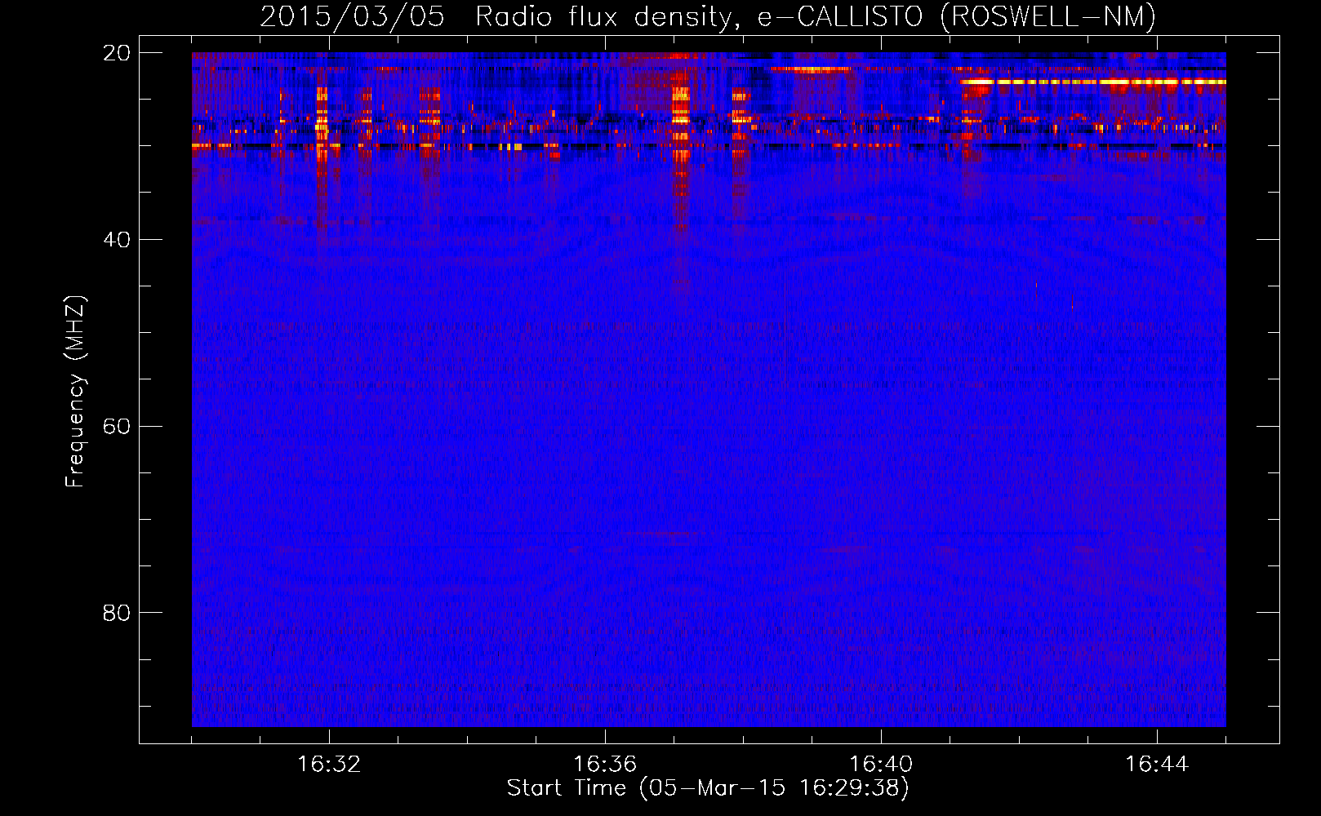
Task: Click the 16:36 time tick label
Action: [x=605, y=765]
